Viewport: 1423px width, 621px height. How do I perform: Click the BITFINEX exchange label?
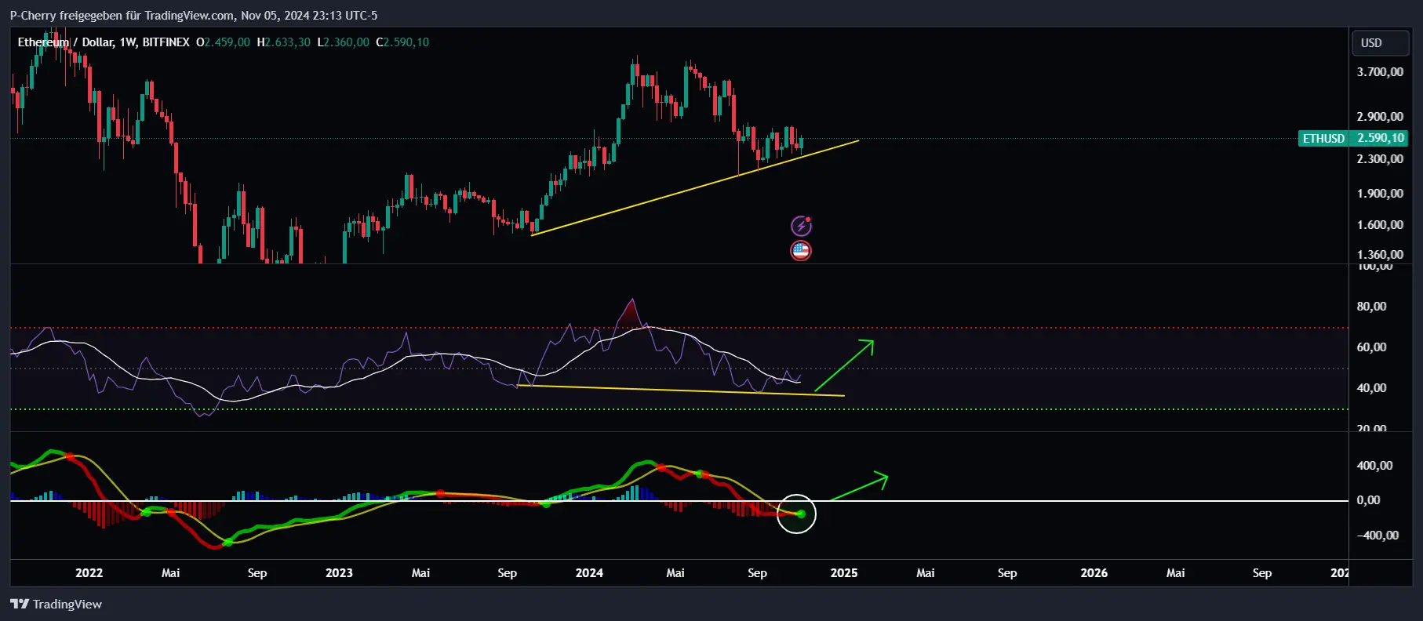tap(166, 42)
